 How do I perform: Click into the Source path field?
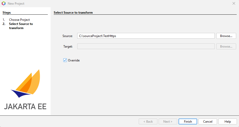146,36
